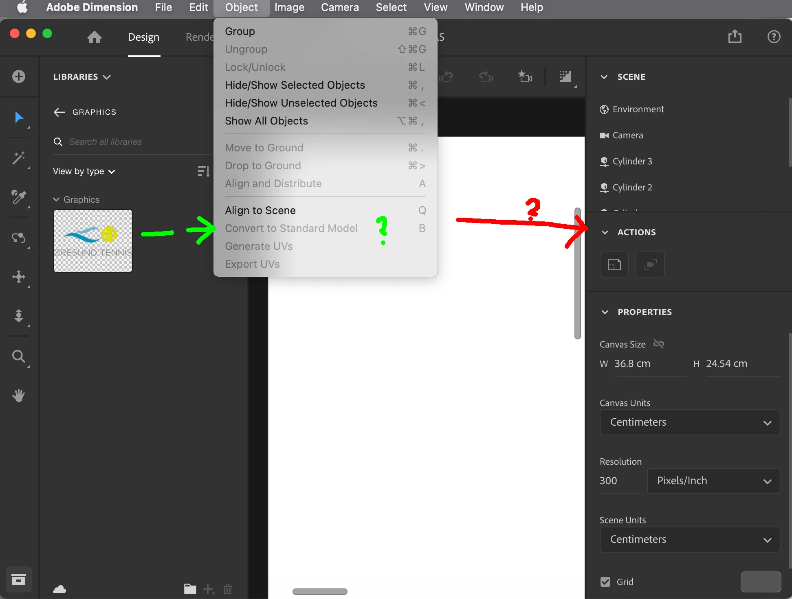Choose the Pan move tool

click(x=18, y=277)
